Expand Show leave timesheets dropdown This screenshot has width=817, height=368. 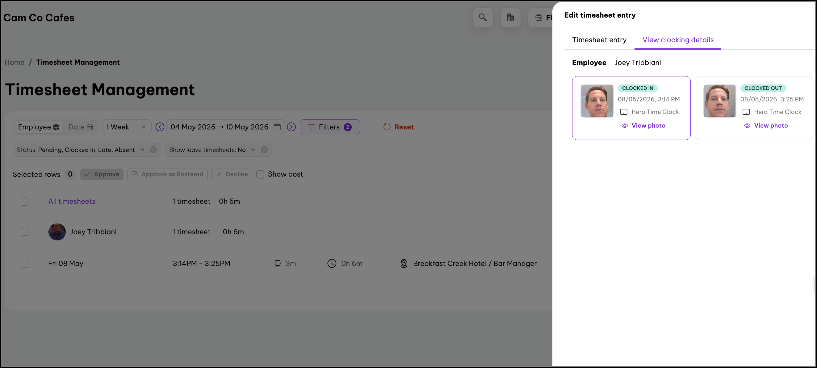[x=253, y=150]
